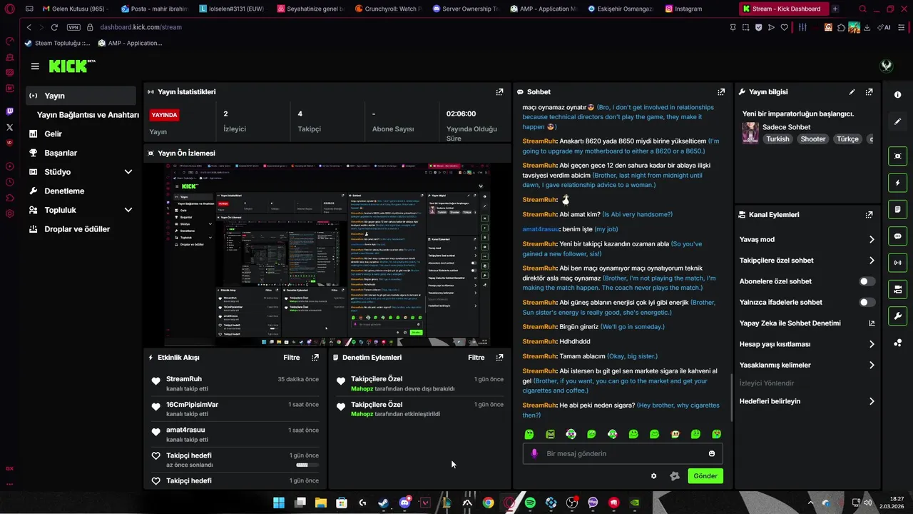Open Filtre in Etkinlik Akışı panel
This screenshot has width=913, height=514.
click(291, 358)
